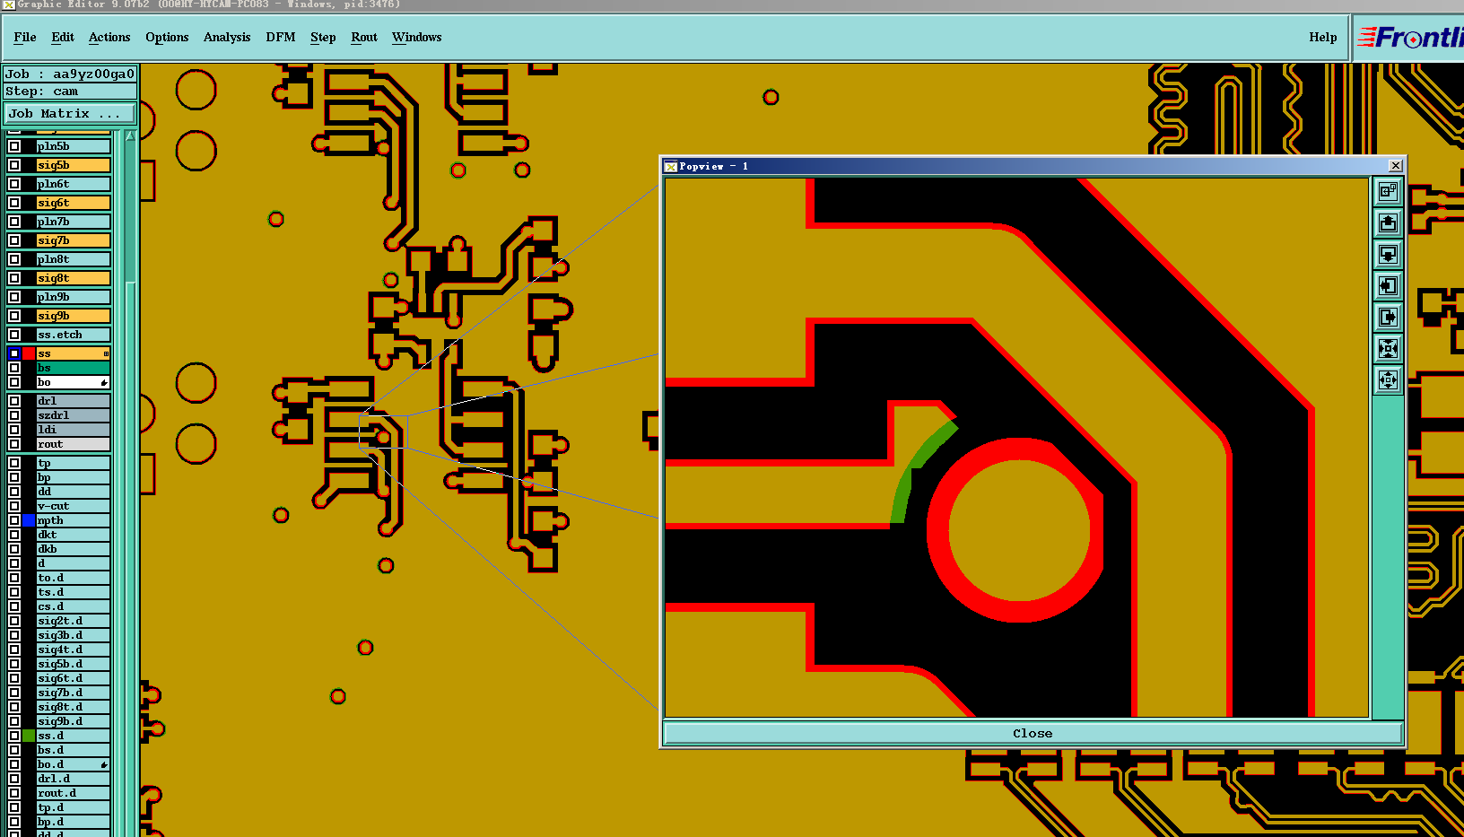This screenshot has width=1464, height=837.
Task: Select the rout layer row
Action: click(73, 444)
